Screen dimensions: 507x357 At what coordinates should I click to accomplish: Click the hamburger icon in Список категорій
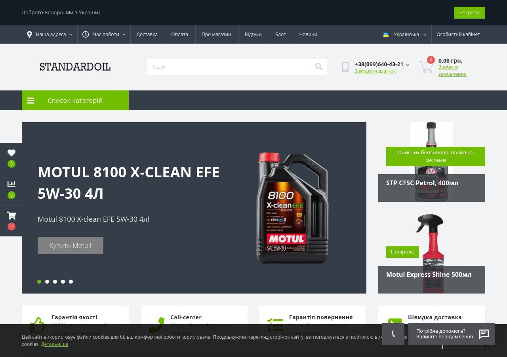(31, 100)
